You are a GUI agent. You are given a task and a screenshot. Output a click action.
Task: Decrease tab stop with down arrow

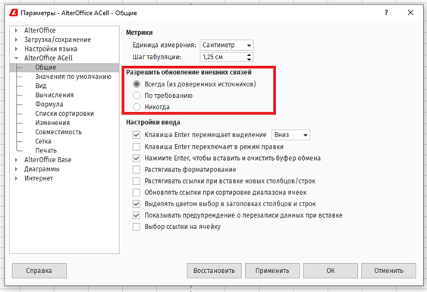249,59
